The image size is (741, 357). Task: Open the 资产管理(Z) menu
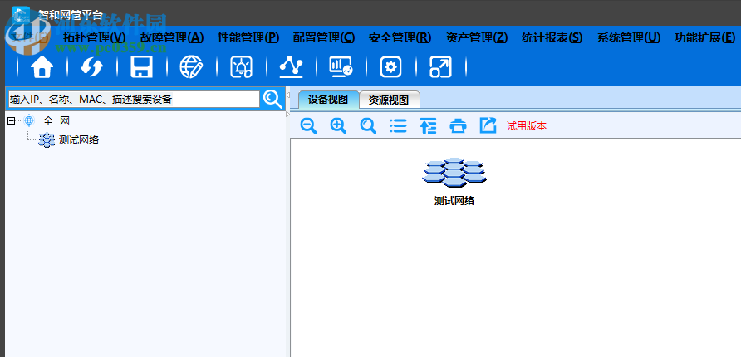476,38
